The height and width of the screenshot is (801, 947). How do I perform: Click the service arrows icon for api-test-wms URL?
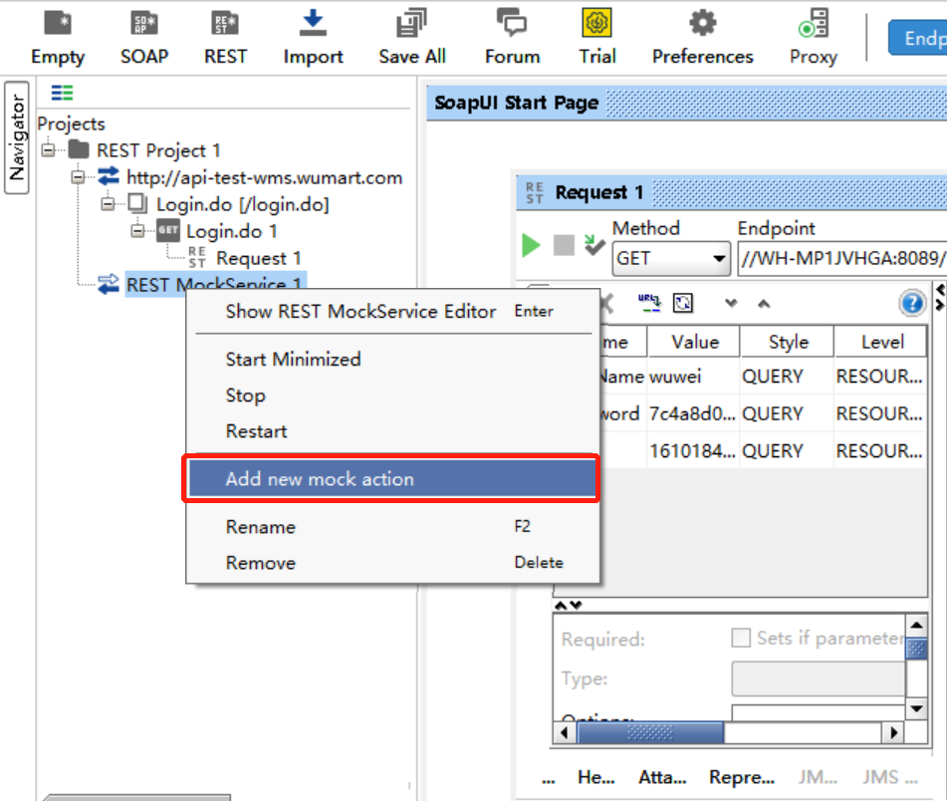(x=109, y=176)
